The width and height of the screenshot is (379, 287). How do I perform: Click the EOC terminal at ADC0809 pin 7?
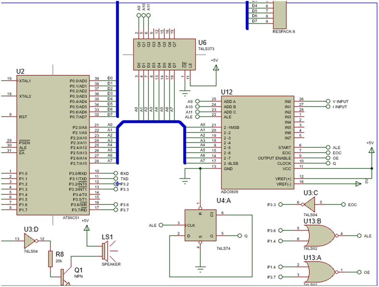328,153
